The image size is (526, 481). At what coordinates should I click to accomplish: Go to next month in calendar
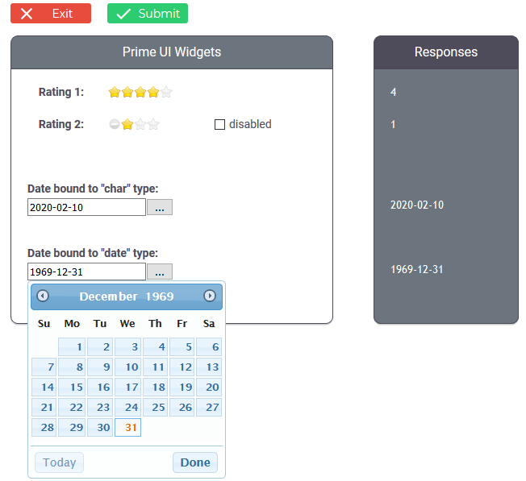pyautogui.click(x=210, y=296)
